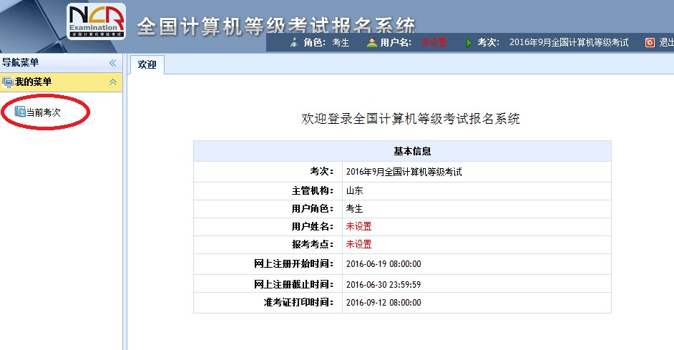Click the red logout icon
The image size is (674, 350).
click(650, 42)
